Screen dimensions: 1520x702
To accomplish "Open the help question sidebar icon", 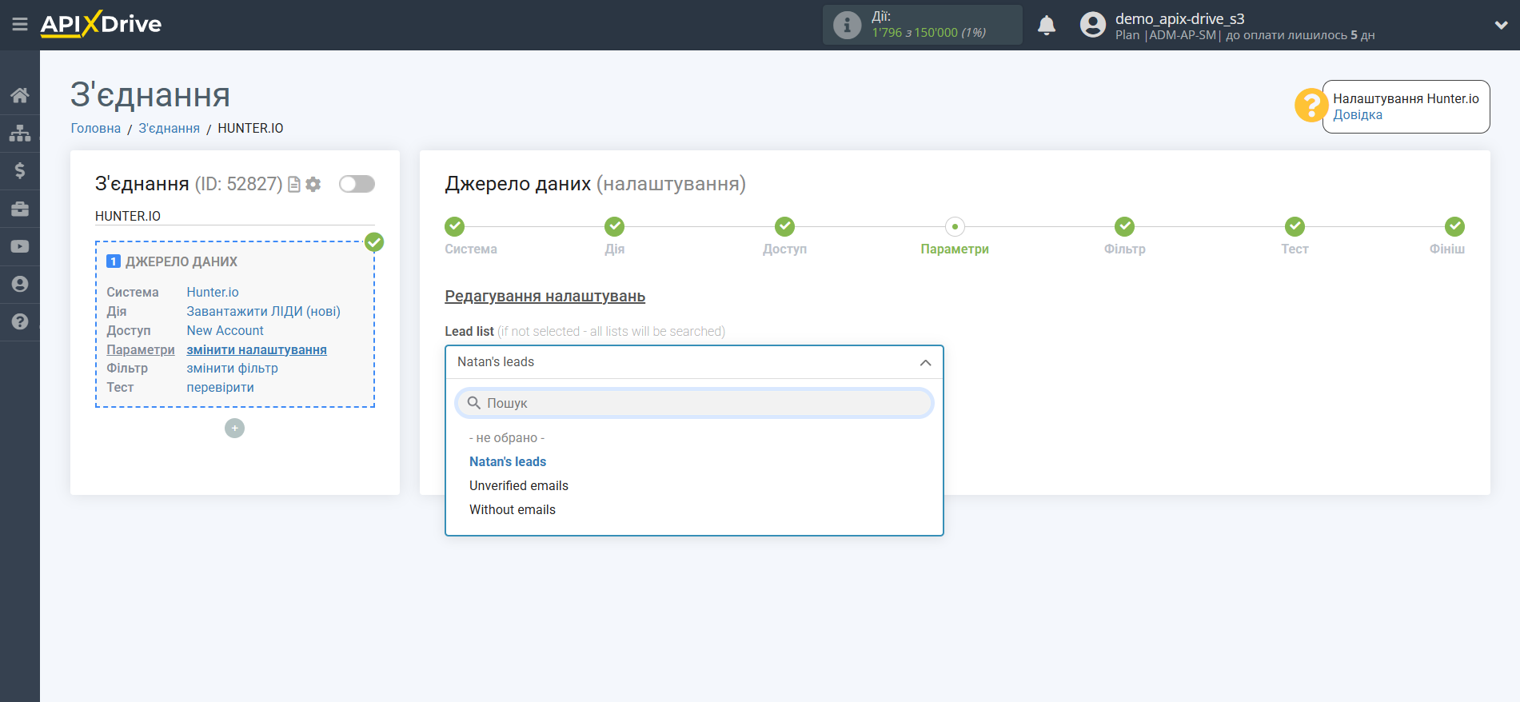I will point(20,321).
